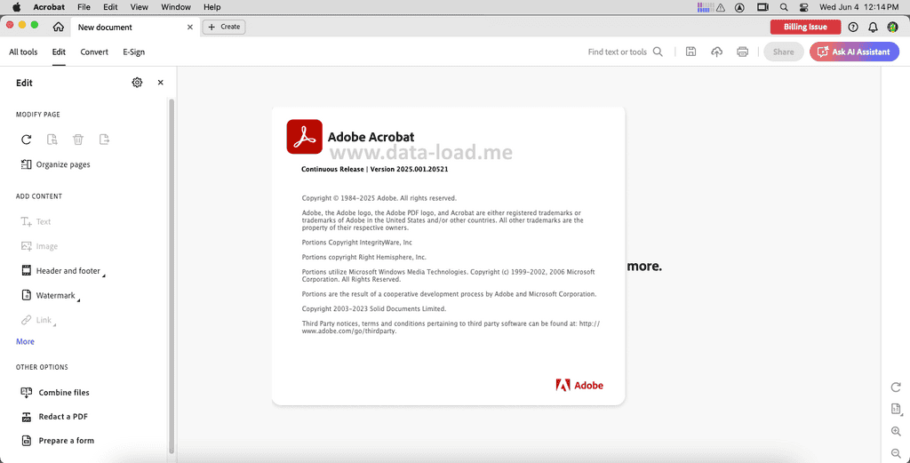Open All tools menu
Screen dimensions: 910x463
(23, 52)
